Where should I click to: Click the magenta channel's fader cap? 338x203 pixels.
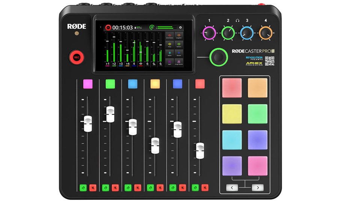point(88,124)
